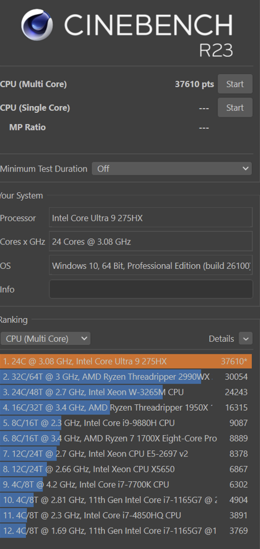Click the Cinebench sphere logo icon
The image size is (260, 549).
tap(37, 25)
